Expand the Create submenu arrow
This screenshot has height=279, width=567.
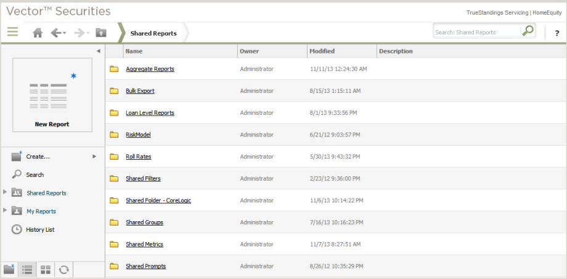click(x=94, y=157)
